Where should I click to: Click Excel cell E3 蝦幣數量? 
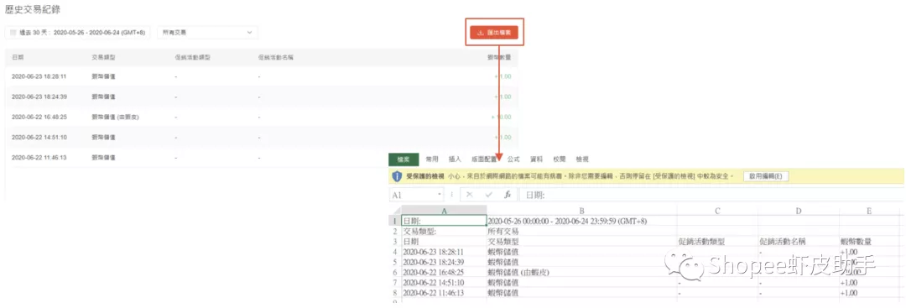pos(869,242)
